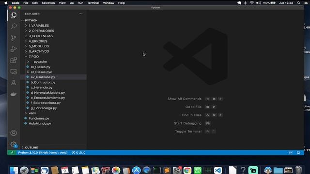
Task: Open Google Chrome from the Dock
Action: pyautogui.click(x=187, y=170)
